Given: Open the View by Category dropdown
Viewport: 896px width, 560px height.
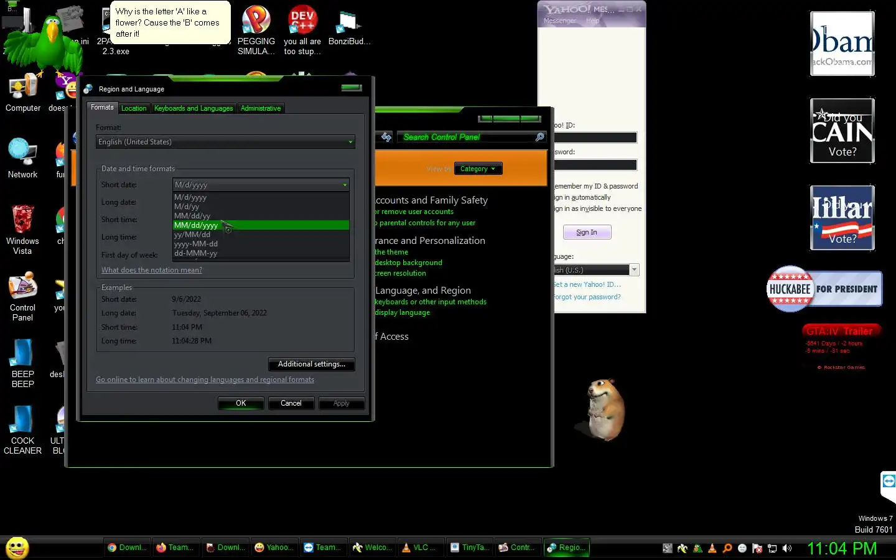Looking at the screenshot, I should coord(478,169).
